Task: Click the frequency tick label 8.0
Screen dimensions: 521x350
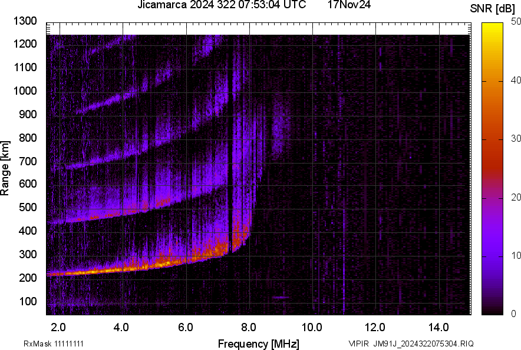Action: pos(249,328)
